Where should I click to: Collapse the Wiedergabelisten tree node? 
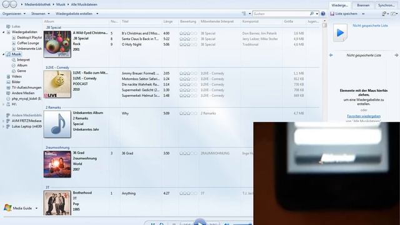click(4, 32)
